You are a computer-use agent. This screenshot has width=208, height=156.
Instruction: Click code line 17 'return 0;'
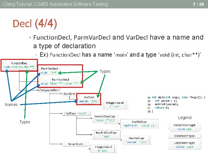click(158, 108)
